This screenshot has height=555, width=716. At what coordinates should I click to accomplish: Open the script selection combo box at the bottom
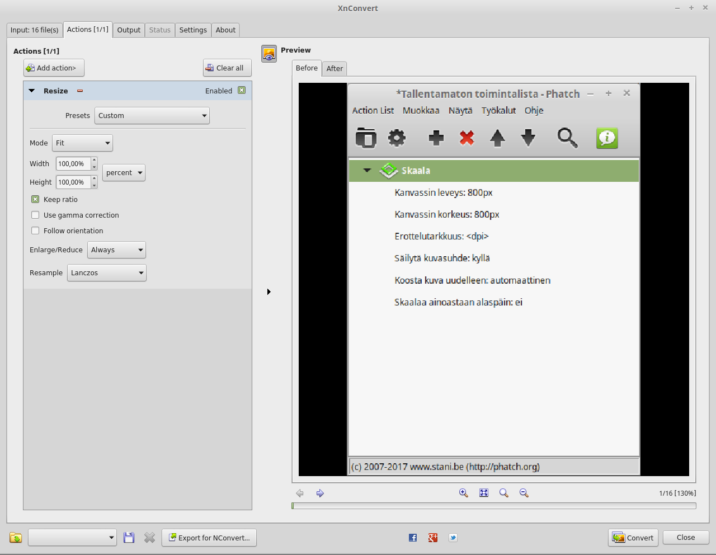[x=73, y=538]
